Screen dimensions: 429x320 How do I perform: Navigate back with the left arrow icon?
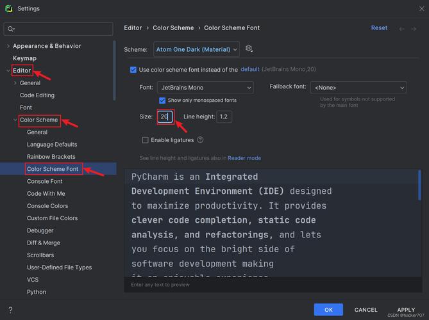(x=401, y=29)
